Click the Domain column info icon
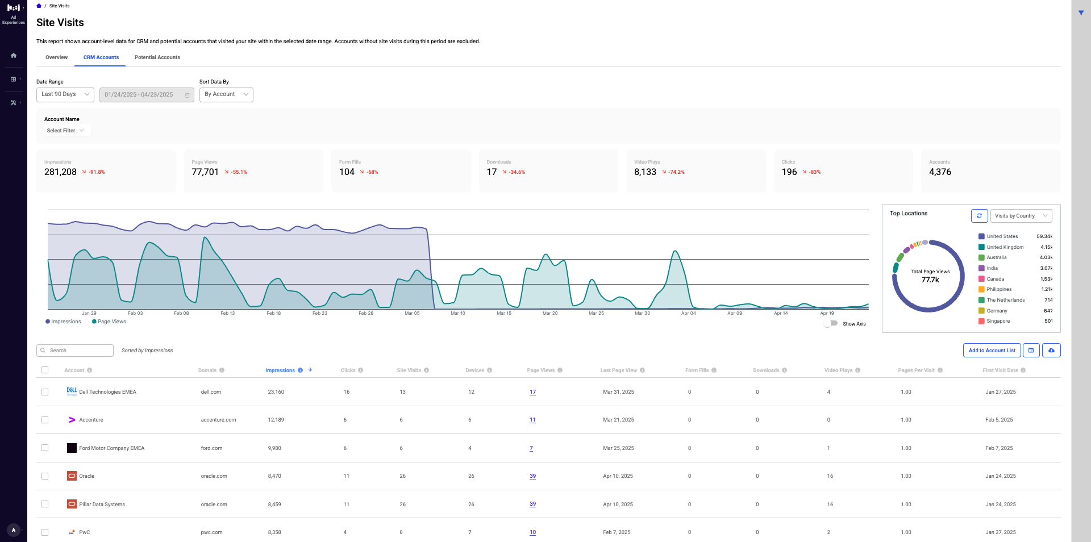1091x542 pixels. click(222, 370)
